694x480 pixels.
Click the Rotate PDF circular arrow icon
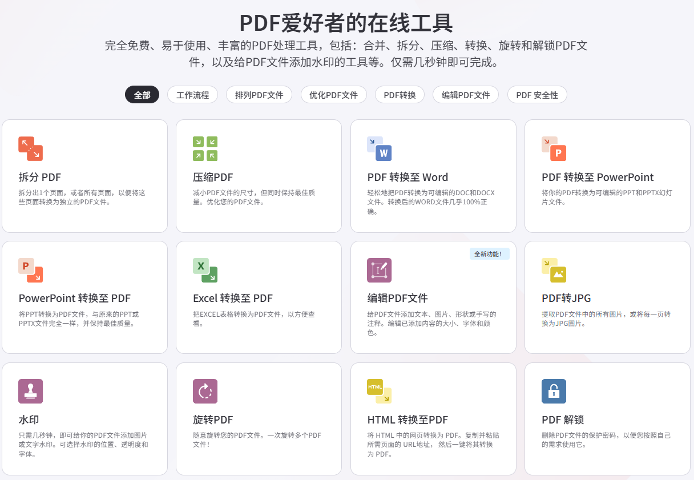point(205,391)
